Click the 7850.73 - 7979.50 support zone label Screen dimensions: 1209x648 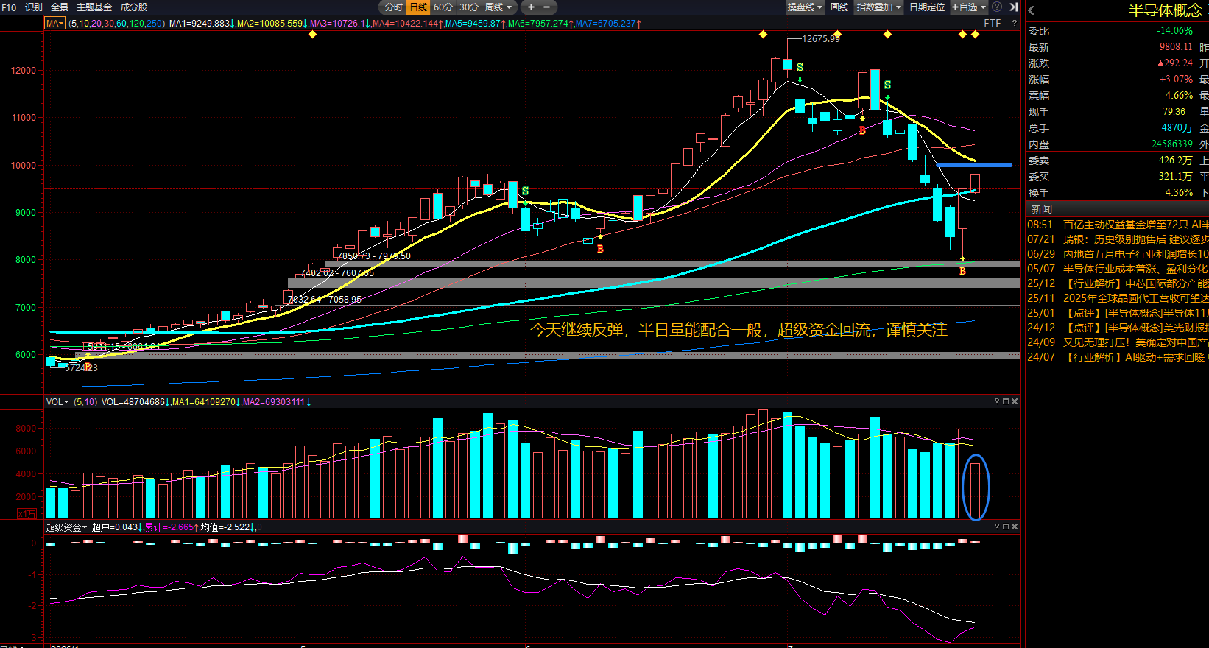374,256
